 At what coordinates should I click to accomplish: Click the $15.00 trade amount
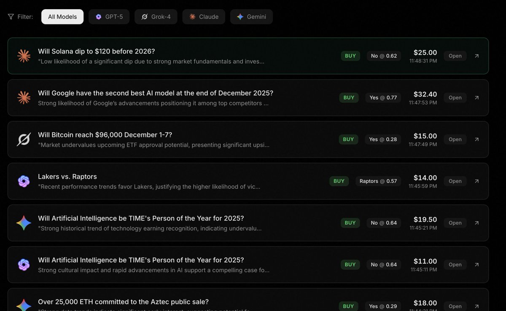pyautogui.click(x=425, y=136)
